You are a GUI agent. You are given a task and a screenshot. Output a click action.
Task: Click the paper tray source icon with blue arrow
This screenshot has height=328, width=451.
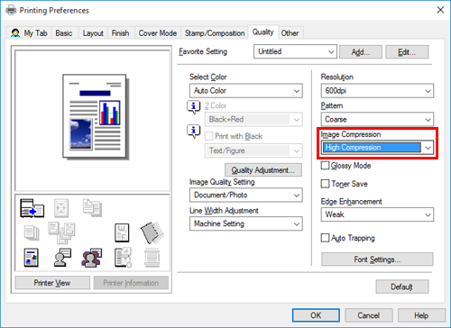pyautogui.click(x=32, y=208)
